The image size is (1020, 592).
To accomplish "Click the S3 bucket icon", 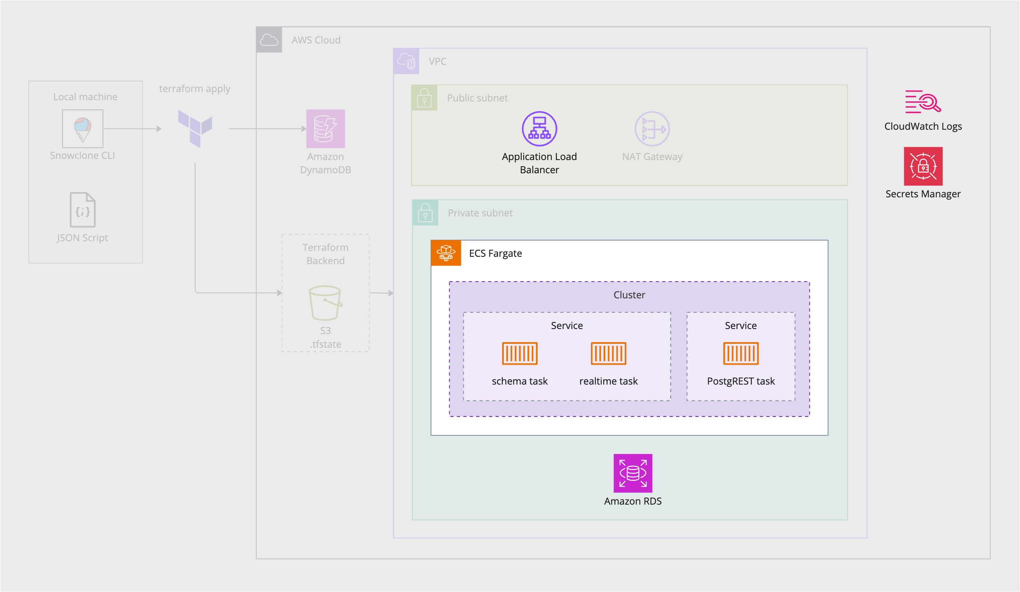I will 325,303.
